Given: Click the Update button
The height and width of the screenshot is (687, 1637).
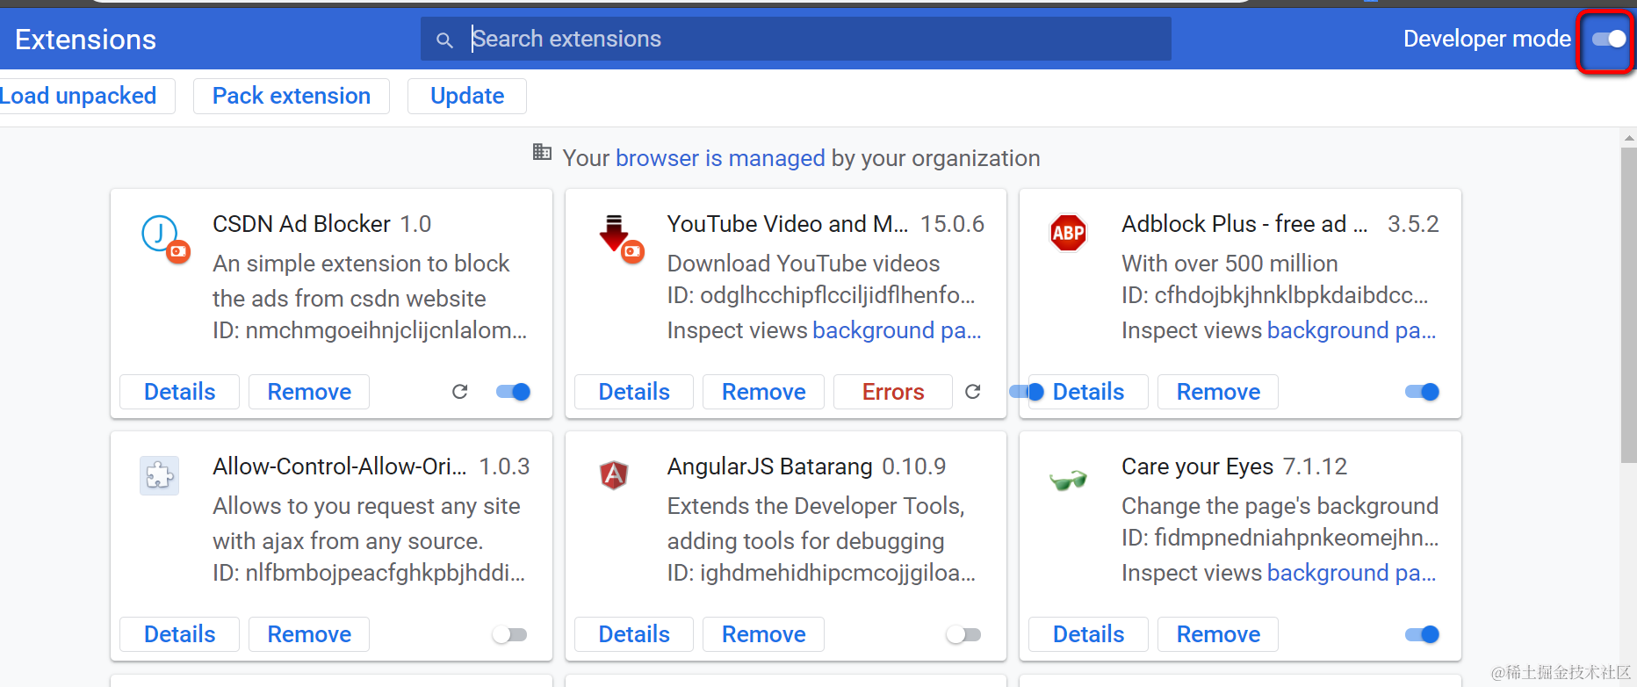Looking at the screenshot, I should pos(467,96).
